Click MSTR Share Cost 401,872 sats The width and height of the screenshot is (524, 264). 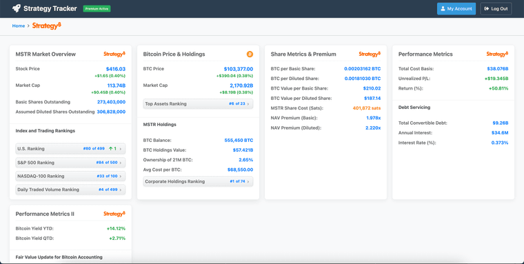click(x=367, y=108)
